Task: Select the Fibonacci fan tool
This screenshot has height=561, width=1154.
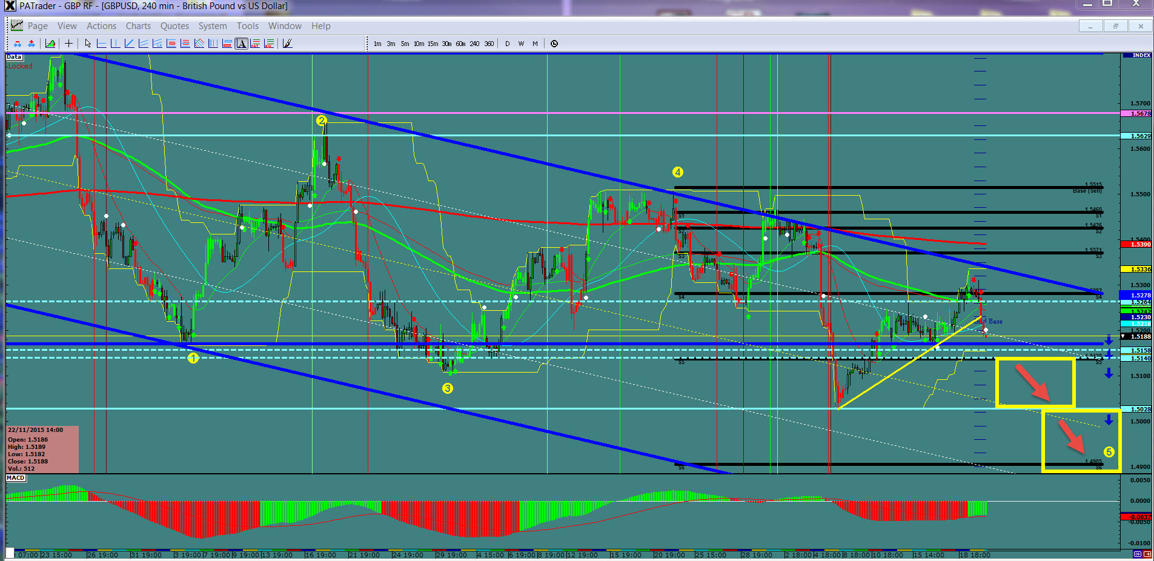Action: pos(199,44)
